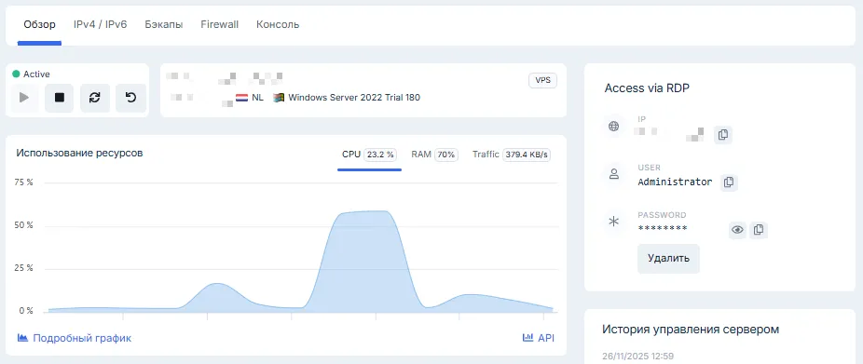863x364 pixels.
Task: Open the Консоль tab
Action: click(x=278, y=24)
